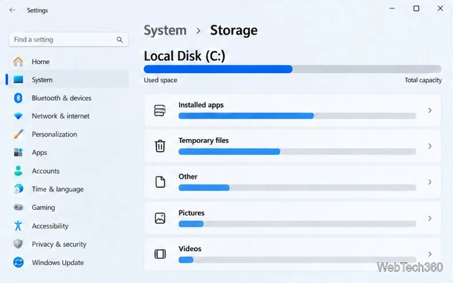Click the Pictures category label
The width and height of the screenshot is (453, 283).
coord(191,213)
